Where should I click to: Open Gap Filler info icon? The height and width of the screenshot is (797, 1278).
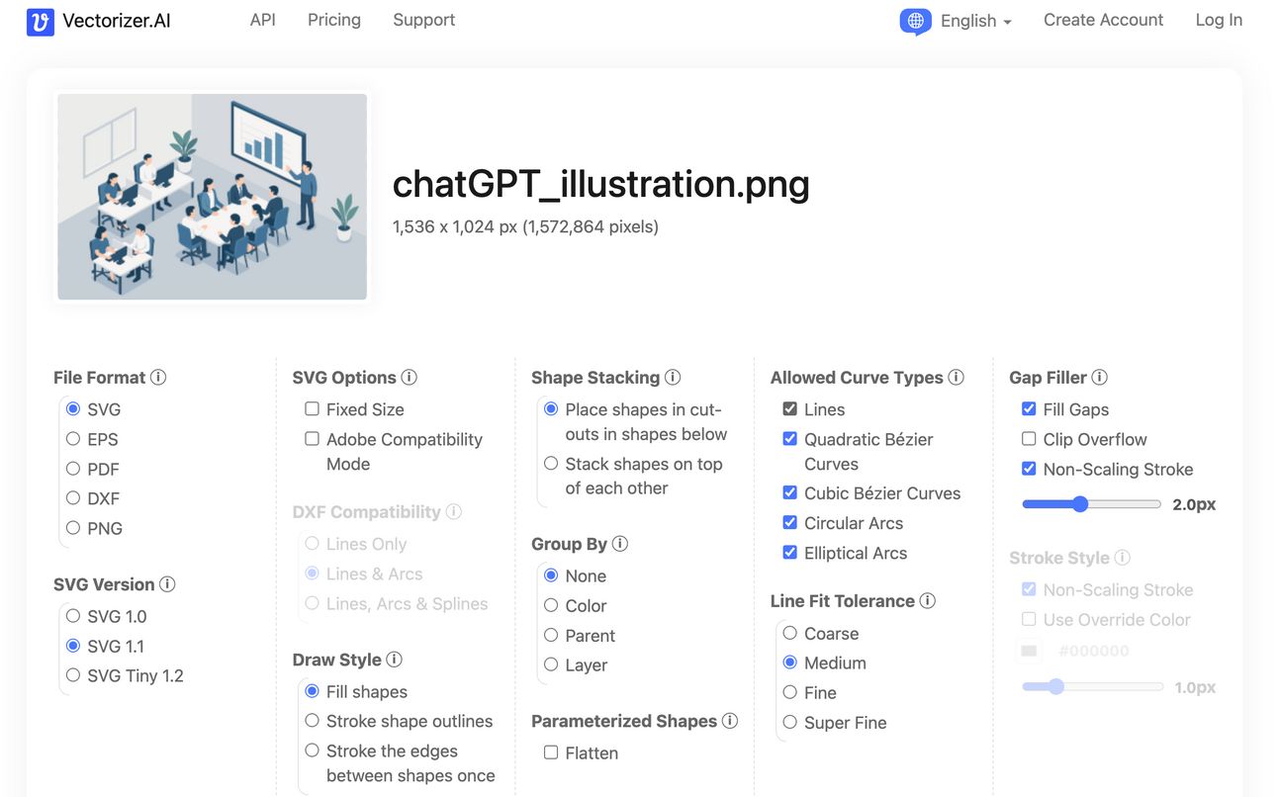tap(1099, 377)
